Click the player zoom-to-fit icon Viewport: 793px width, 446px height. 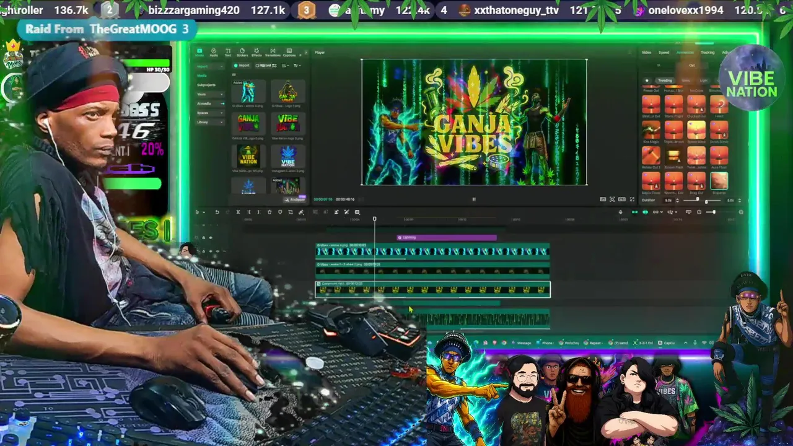pos(612,199)
